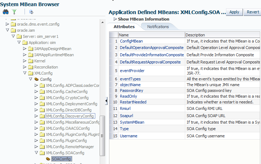Click the Revert button
Viewport: 261px width, 164px height.
pyautogui.click(x=253, y=12)
